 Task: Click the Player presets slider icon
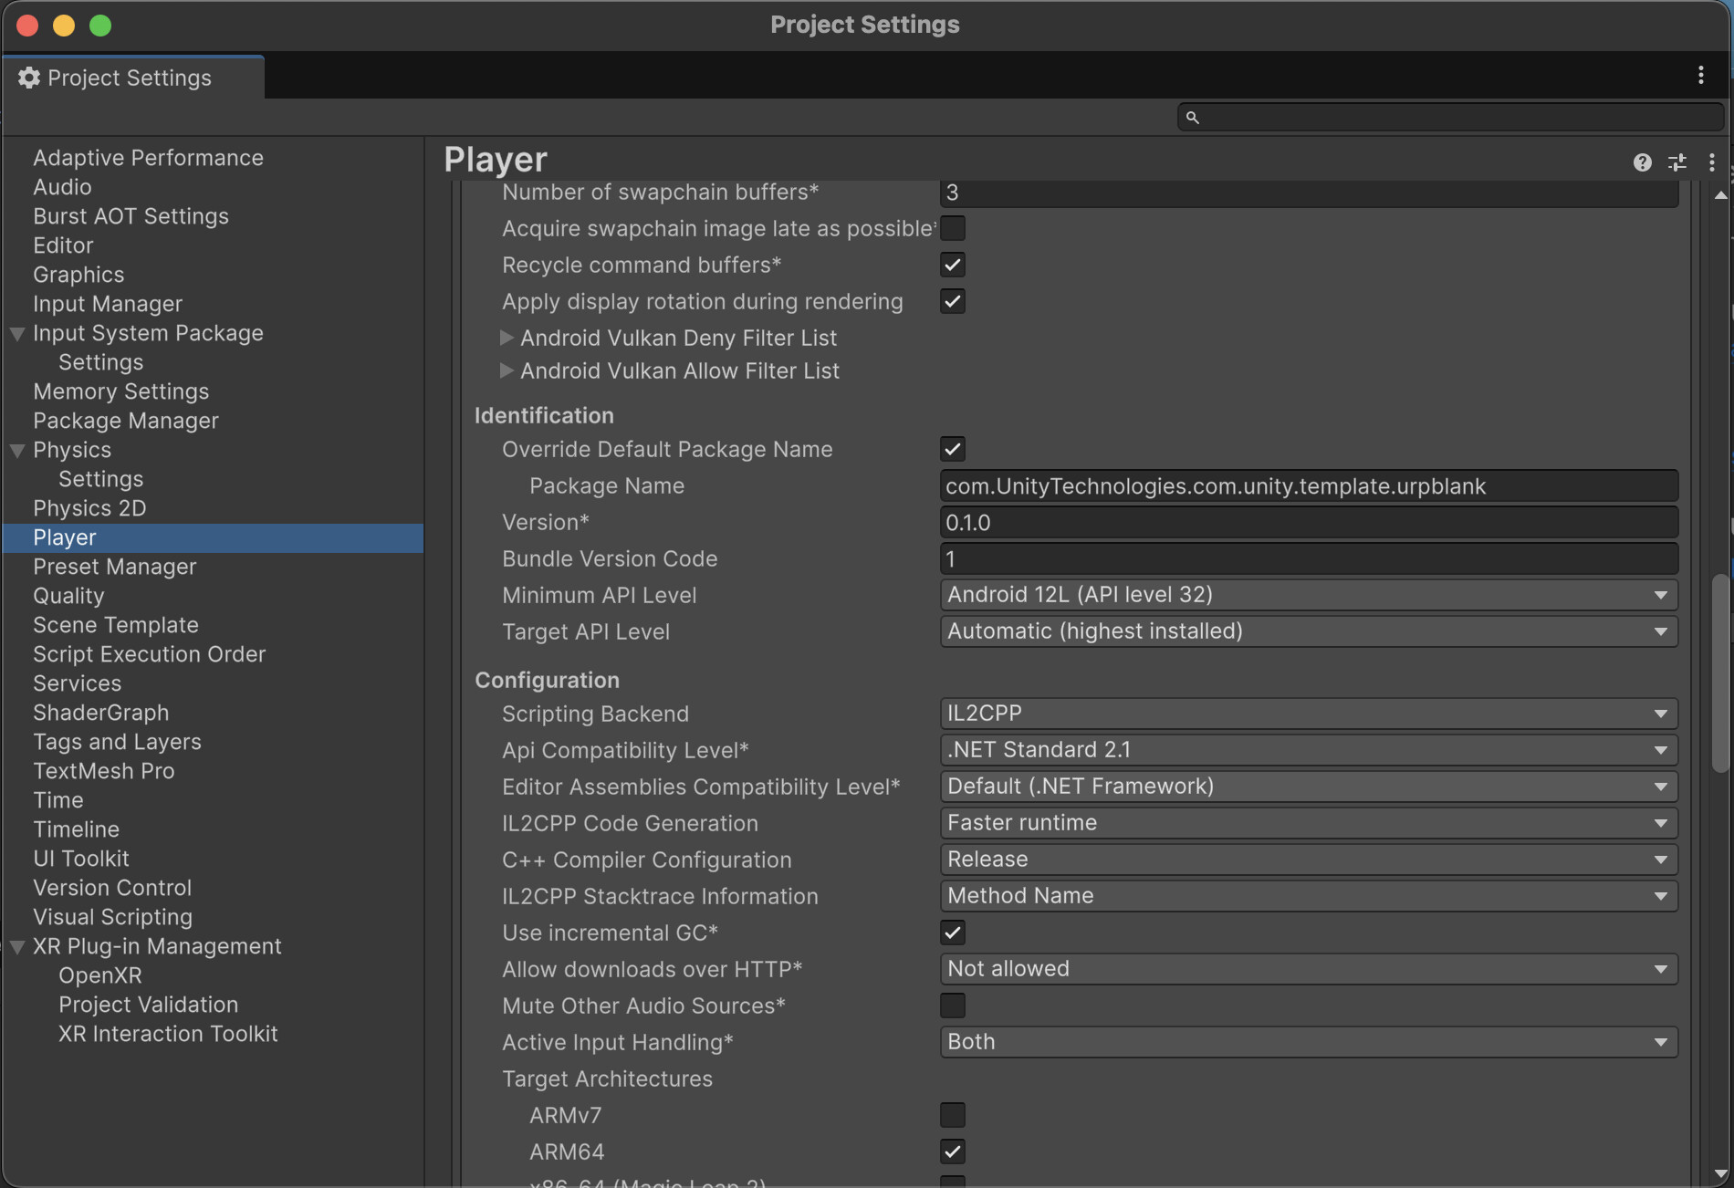[1677, 162]
